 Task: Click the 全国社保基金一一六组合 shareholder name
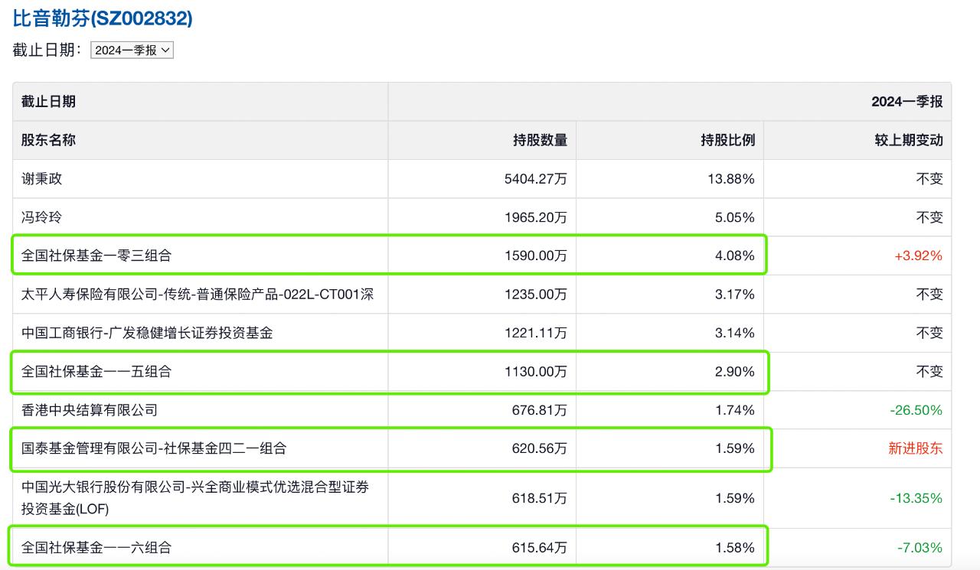tap(96, 548)
